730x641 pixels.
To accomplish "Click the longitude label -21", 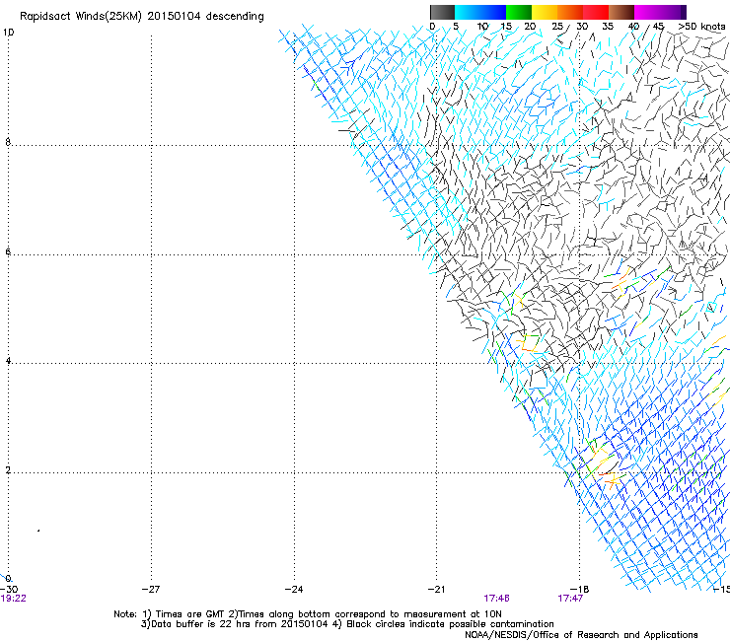I will [436, 590].
